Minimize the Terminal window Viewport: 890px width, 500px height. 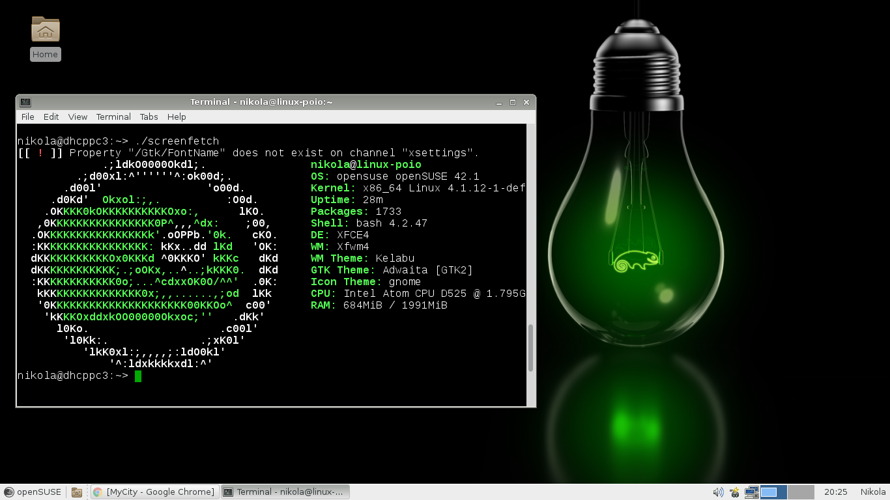[x=499, y=102]
